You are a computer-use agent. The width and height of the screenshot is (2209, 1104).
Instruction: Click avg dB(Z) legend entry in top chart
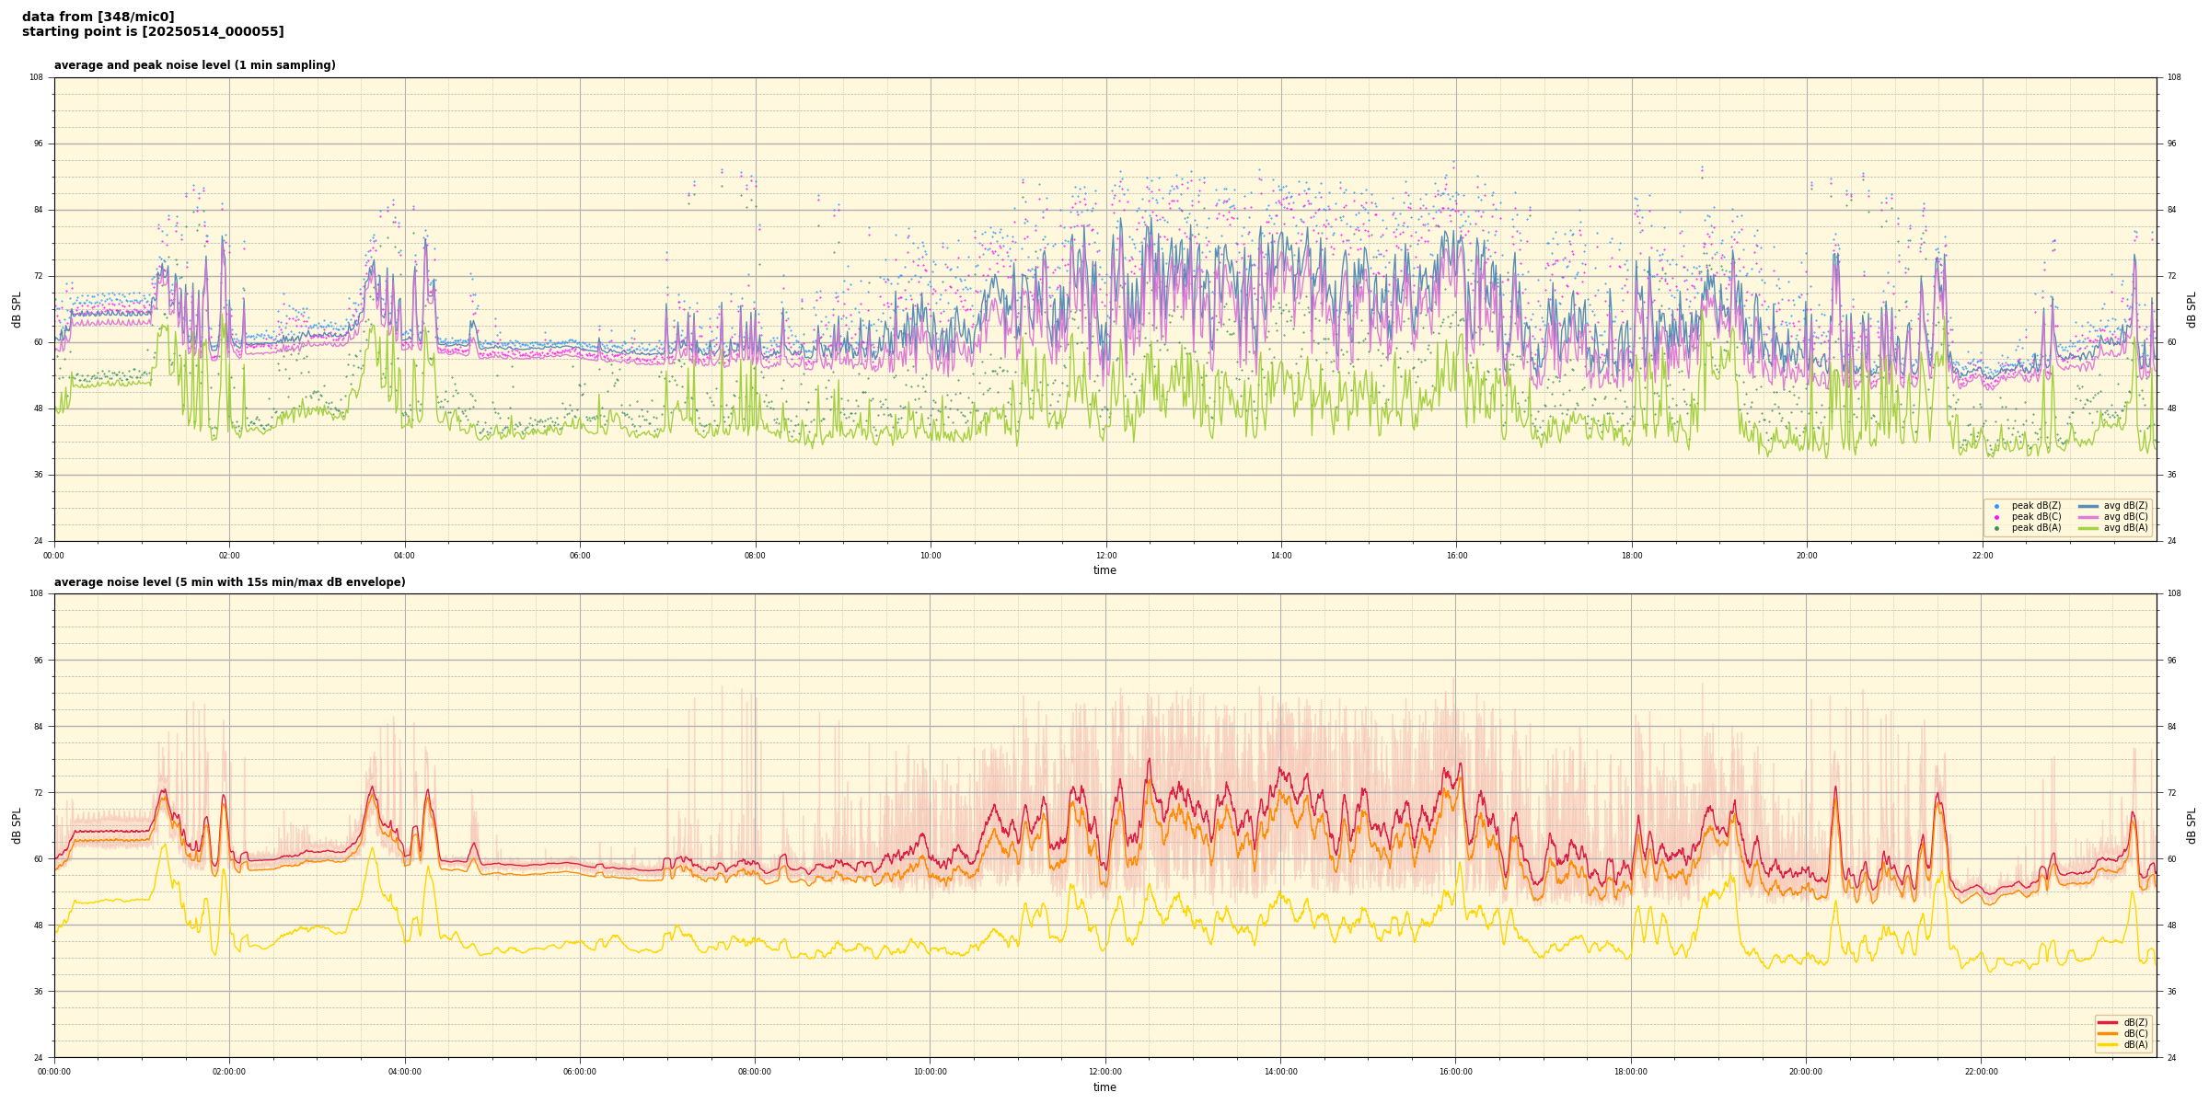click(2125, 506)
